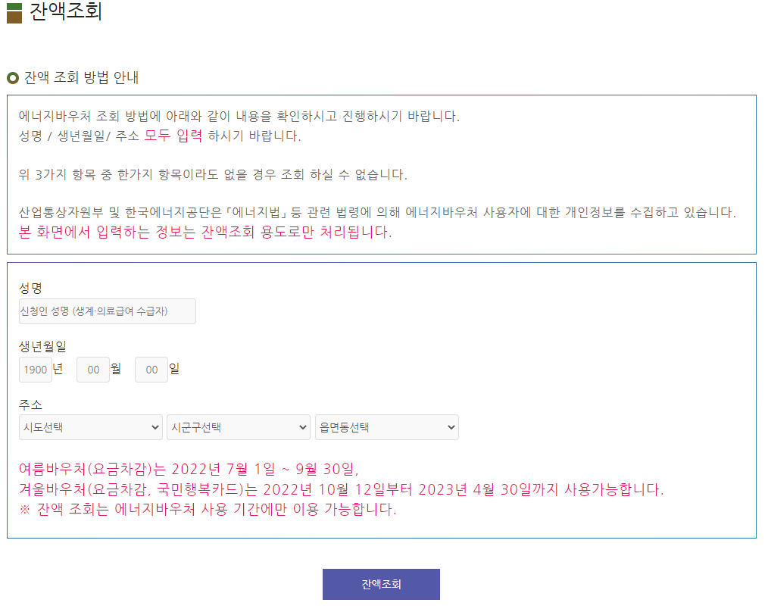This screenshot has width=768, height=612.
Task: Click the dropdown arrow on 시도선택
Action: coord(155,427)
